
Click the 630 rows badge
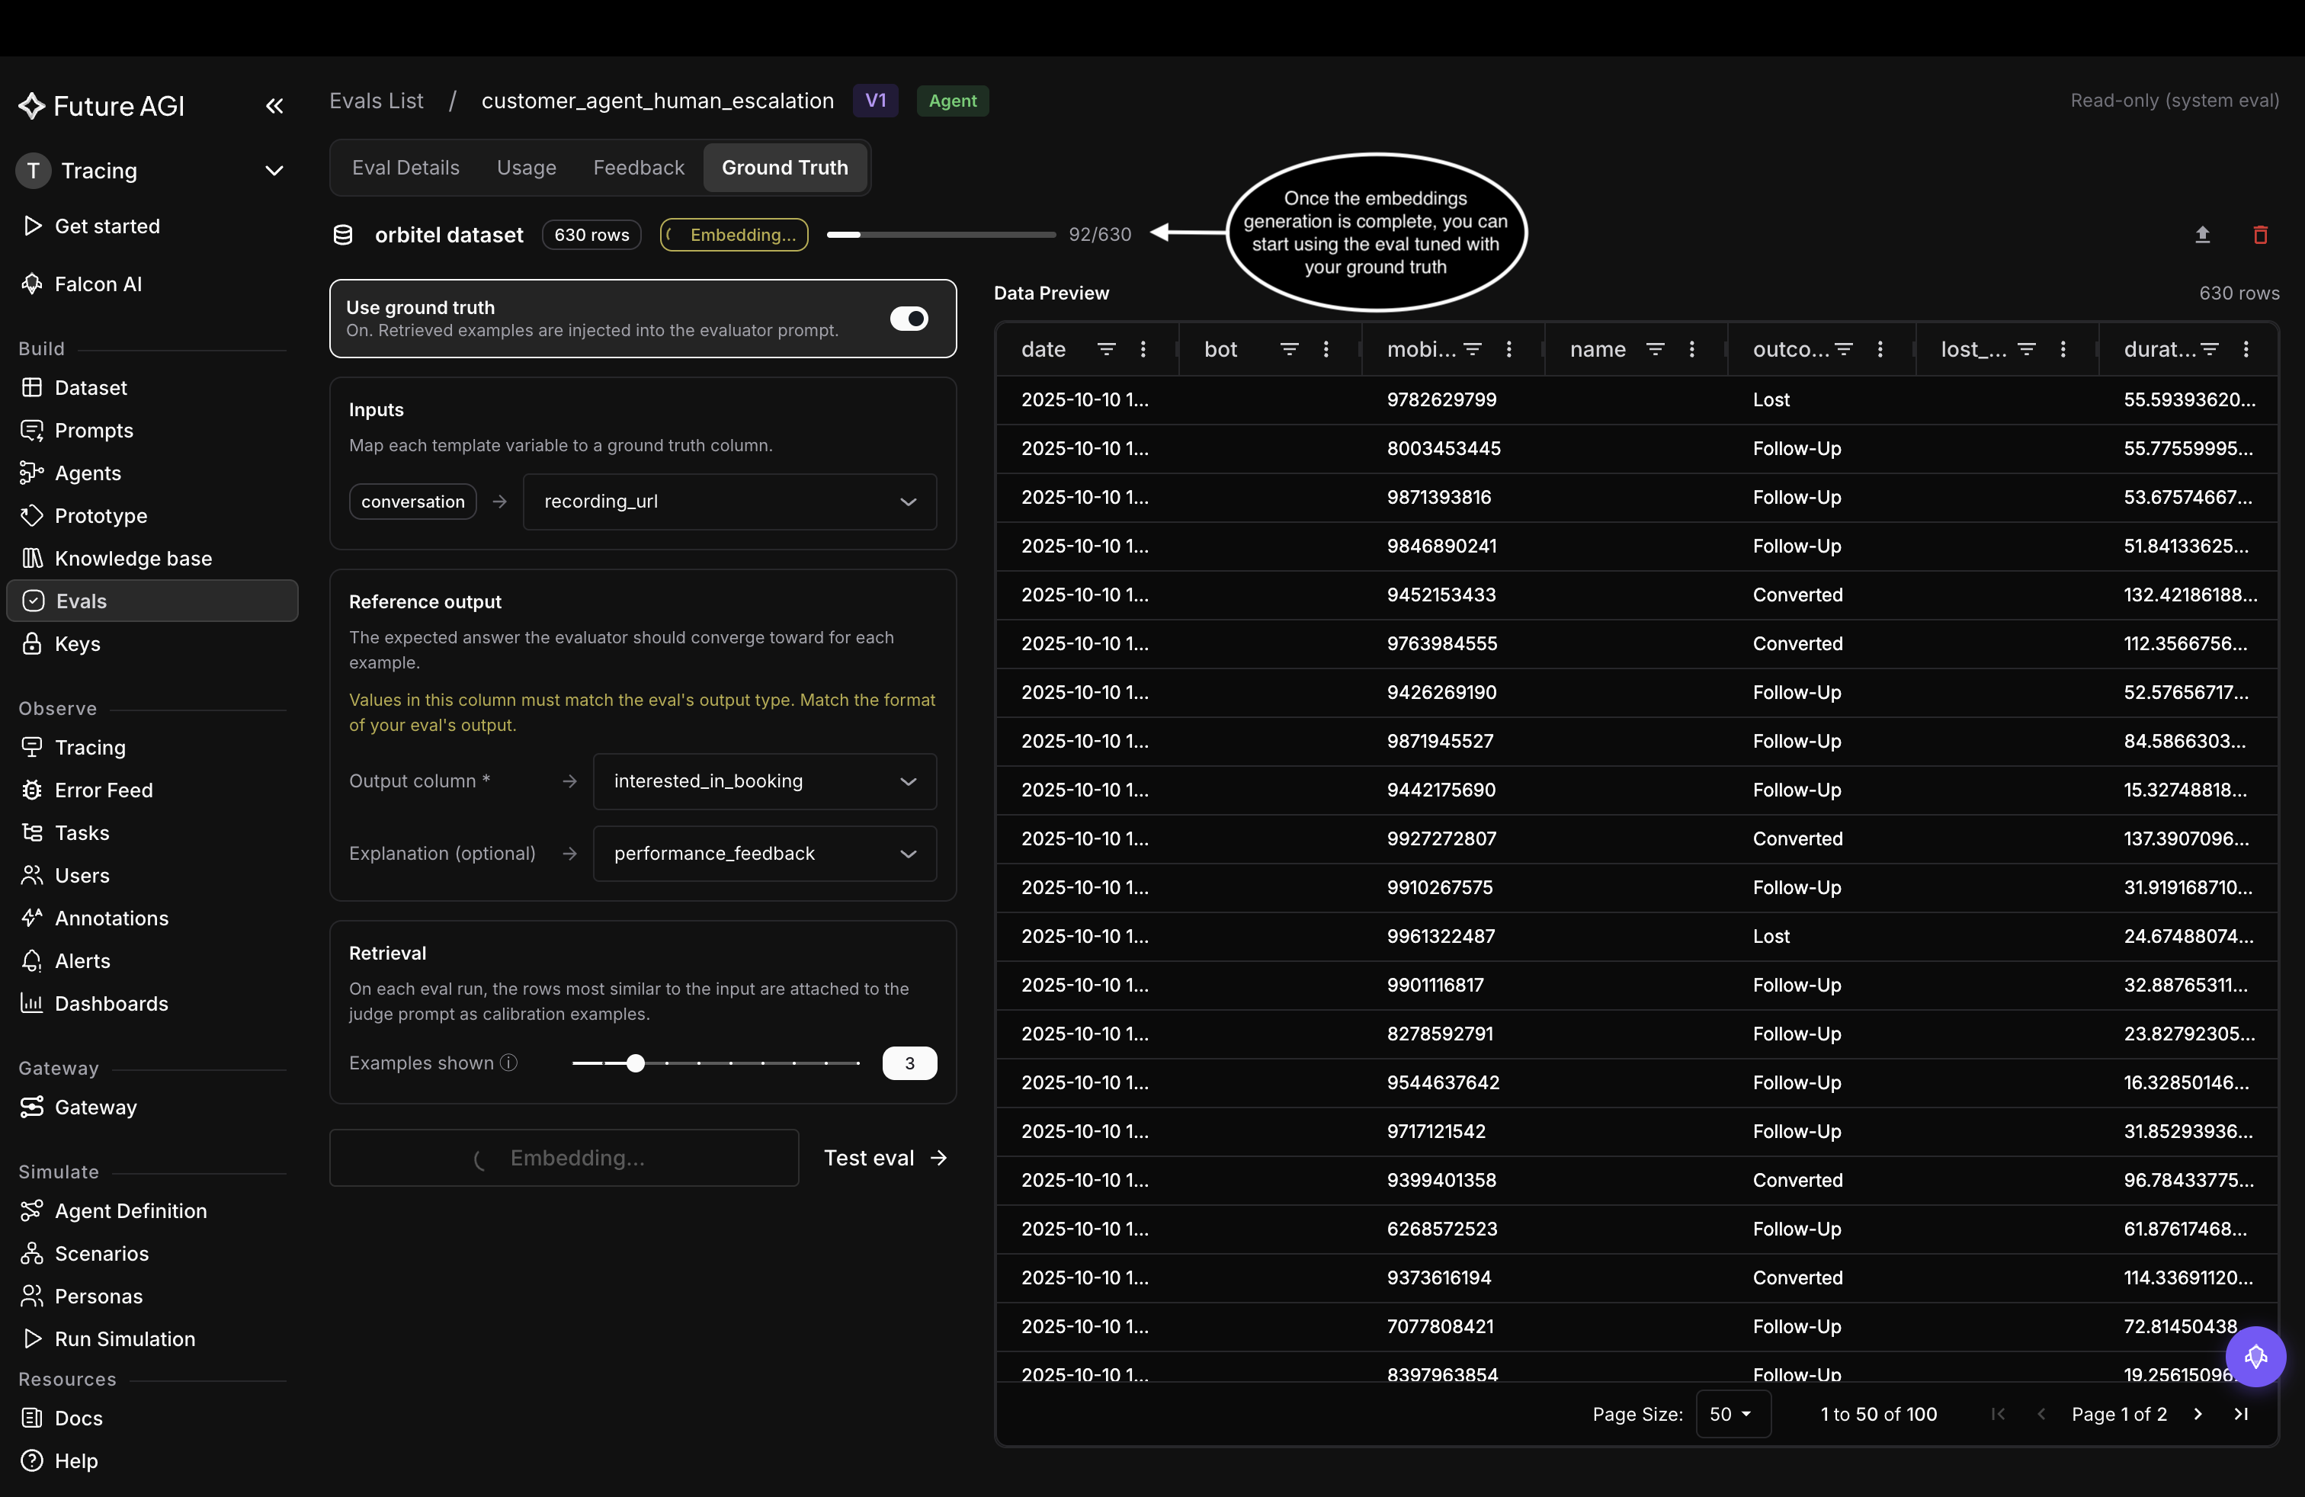(x=591, y=234)
